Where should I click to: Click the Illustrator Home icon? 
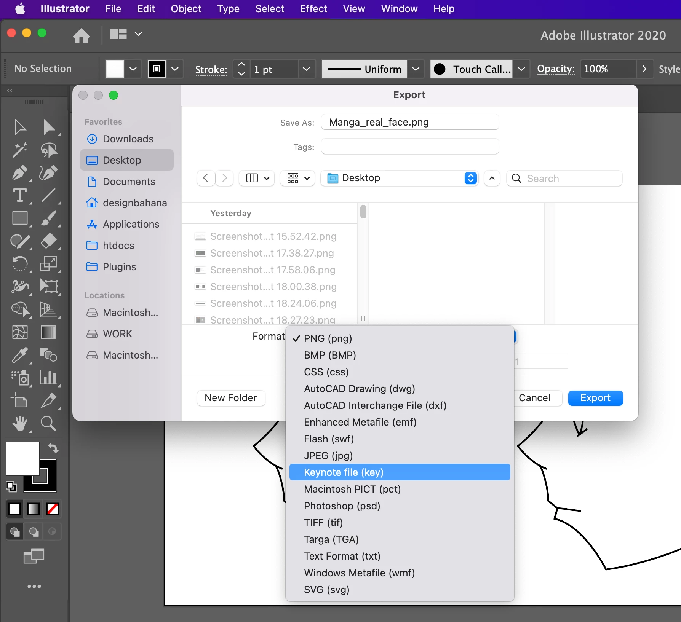[x=81, y=35]
